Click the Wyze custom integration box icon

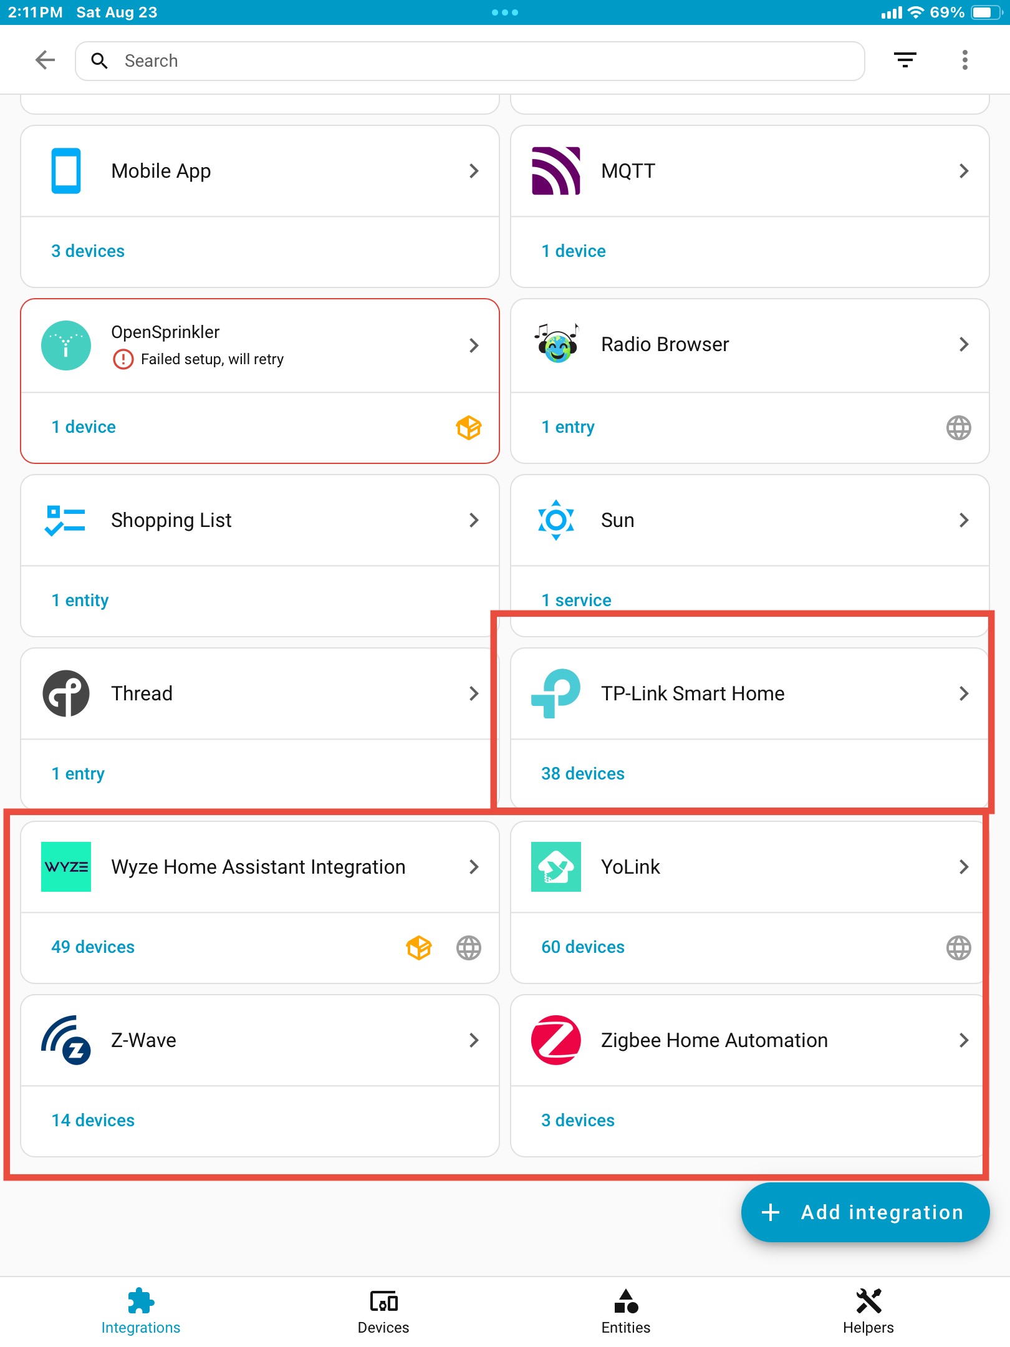tap(419, 948)
